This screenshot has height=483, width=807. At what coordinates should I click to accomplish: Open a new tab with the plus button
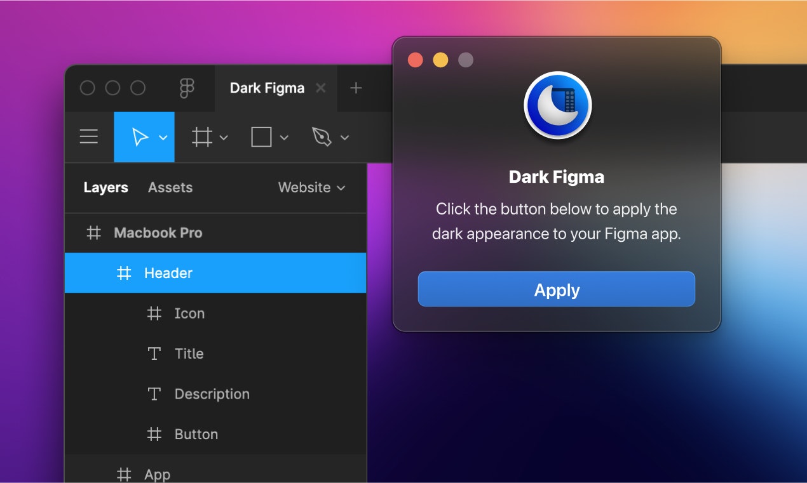(356, 88)
